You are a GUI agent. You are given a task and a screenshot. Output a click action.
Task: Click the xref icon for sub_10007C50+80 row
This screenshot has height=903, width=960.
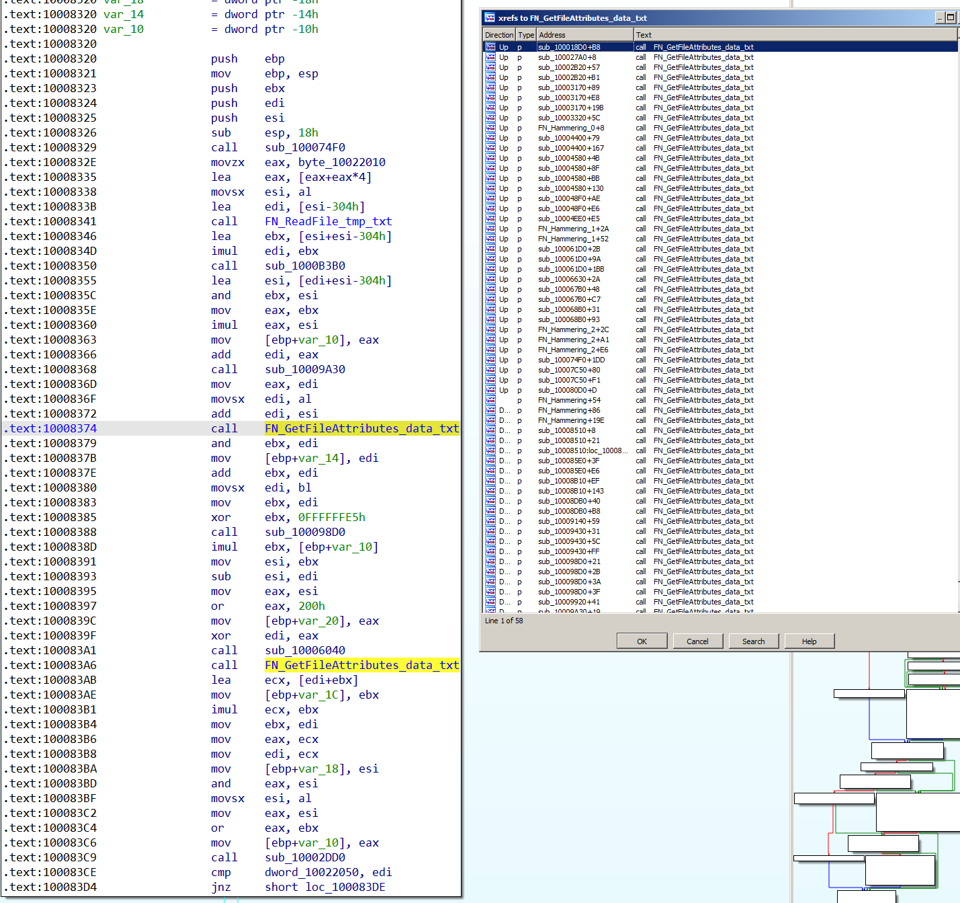click(x=490, y=370)
